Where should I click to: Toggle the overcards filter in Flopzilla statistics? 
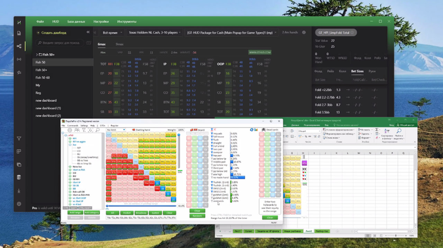(212, 201)
